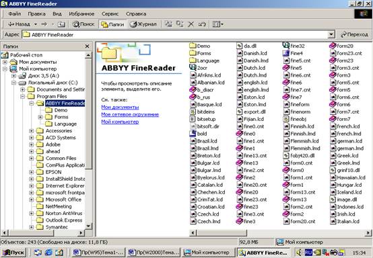This screenshot has height=258, width=373.
Task: Open the Вид menu
Action: point(57,13)
